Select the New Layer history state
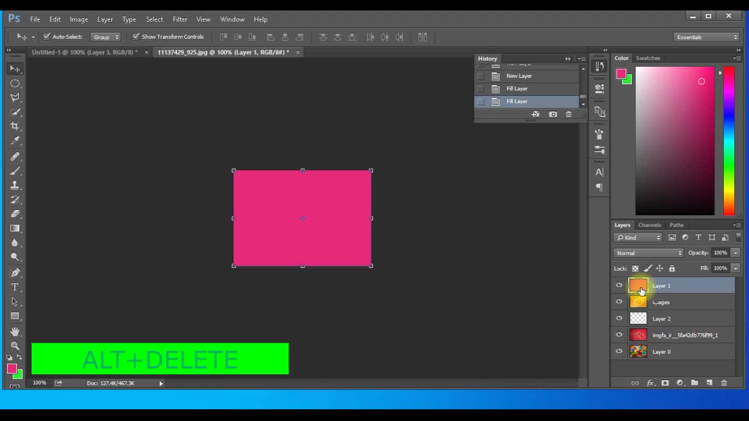The height and width of the screenshot is (421, 749). (x=519, y=76)
